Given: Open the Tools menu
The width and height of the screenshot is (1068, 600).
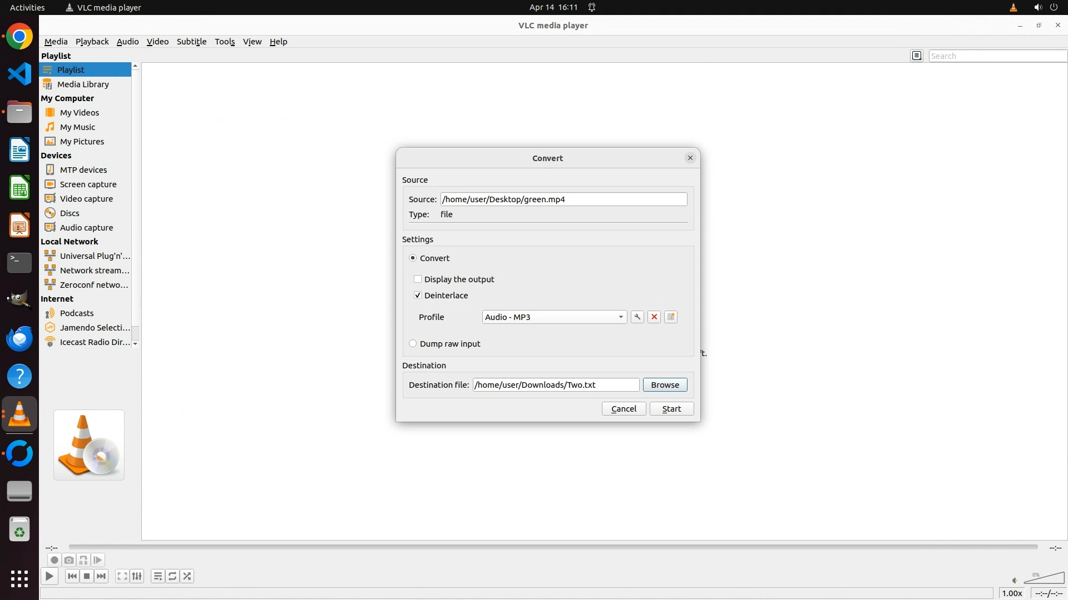Looking at the screenshot, I should pos(225,42).
